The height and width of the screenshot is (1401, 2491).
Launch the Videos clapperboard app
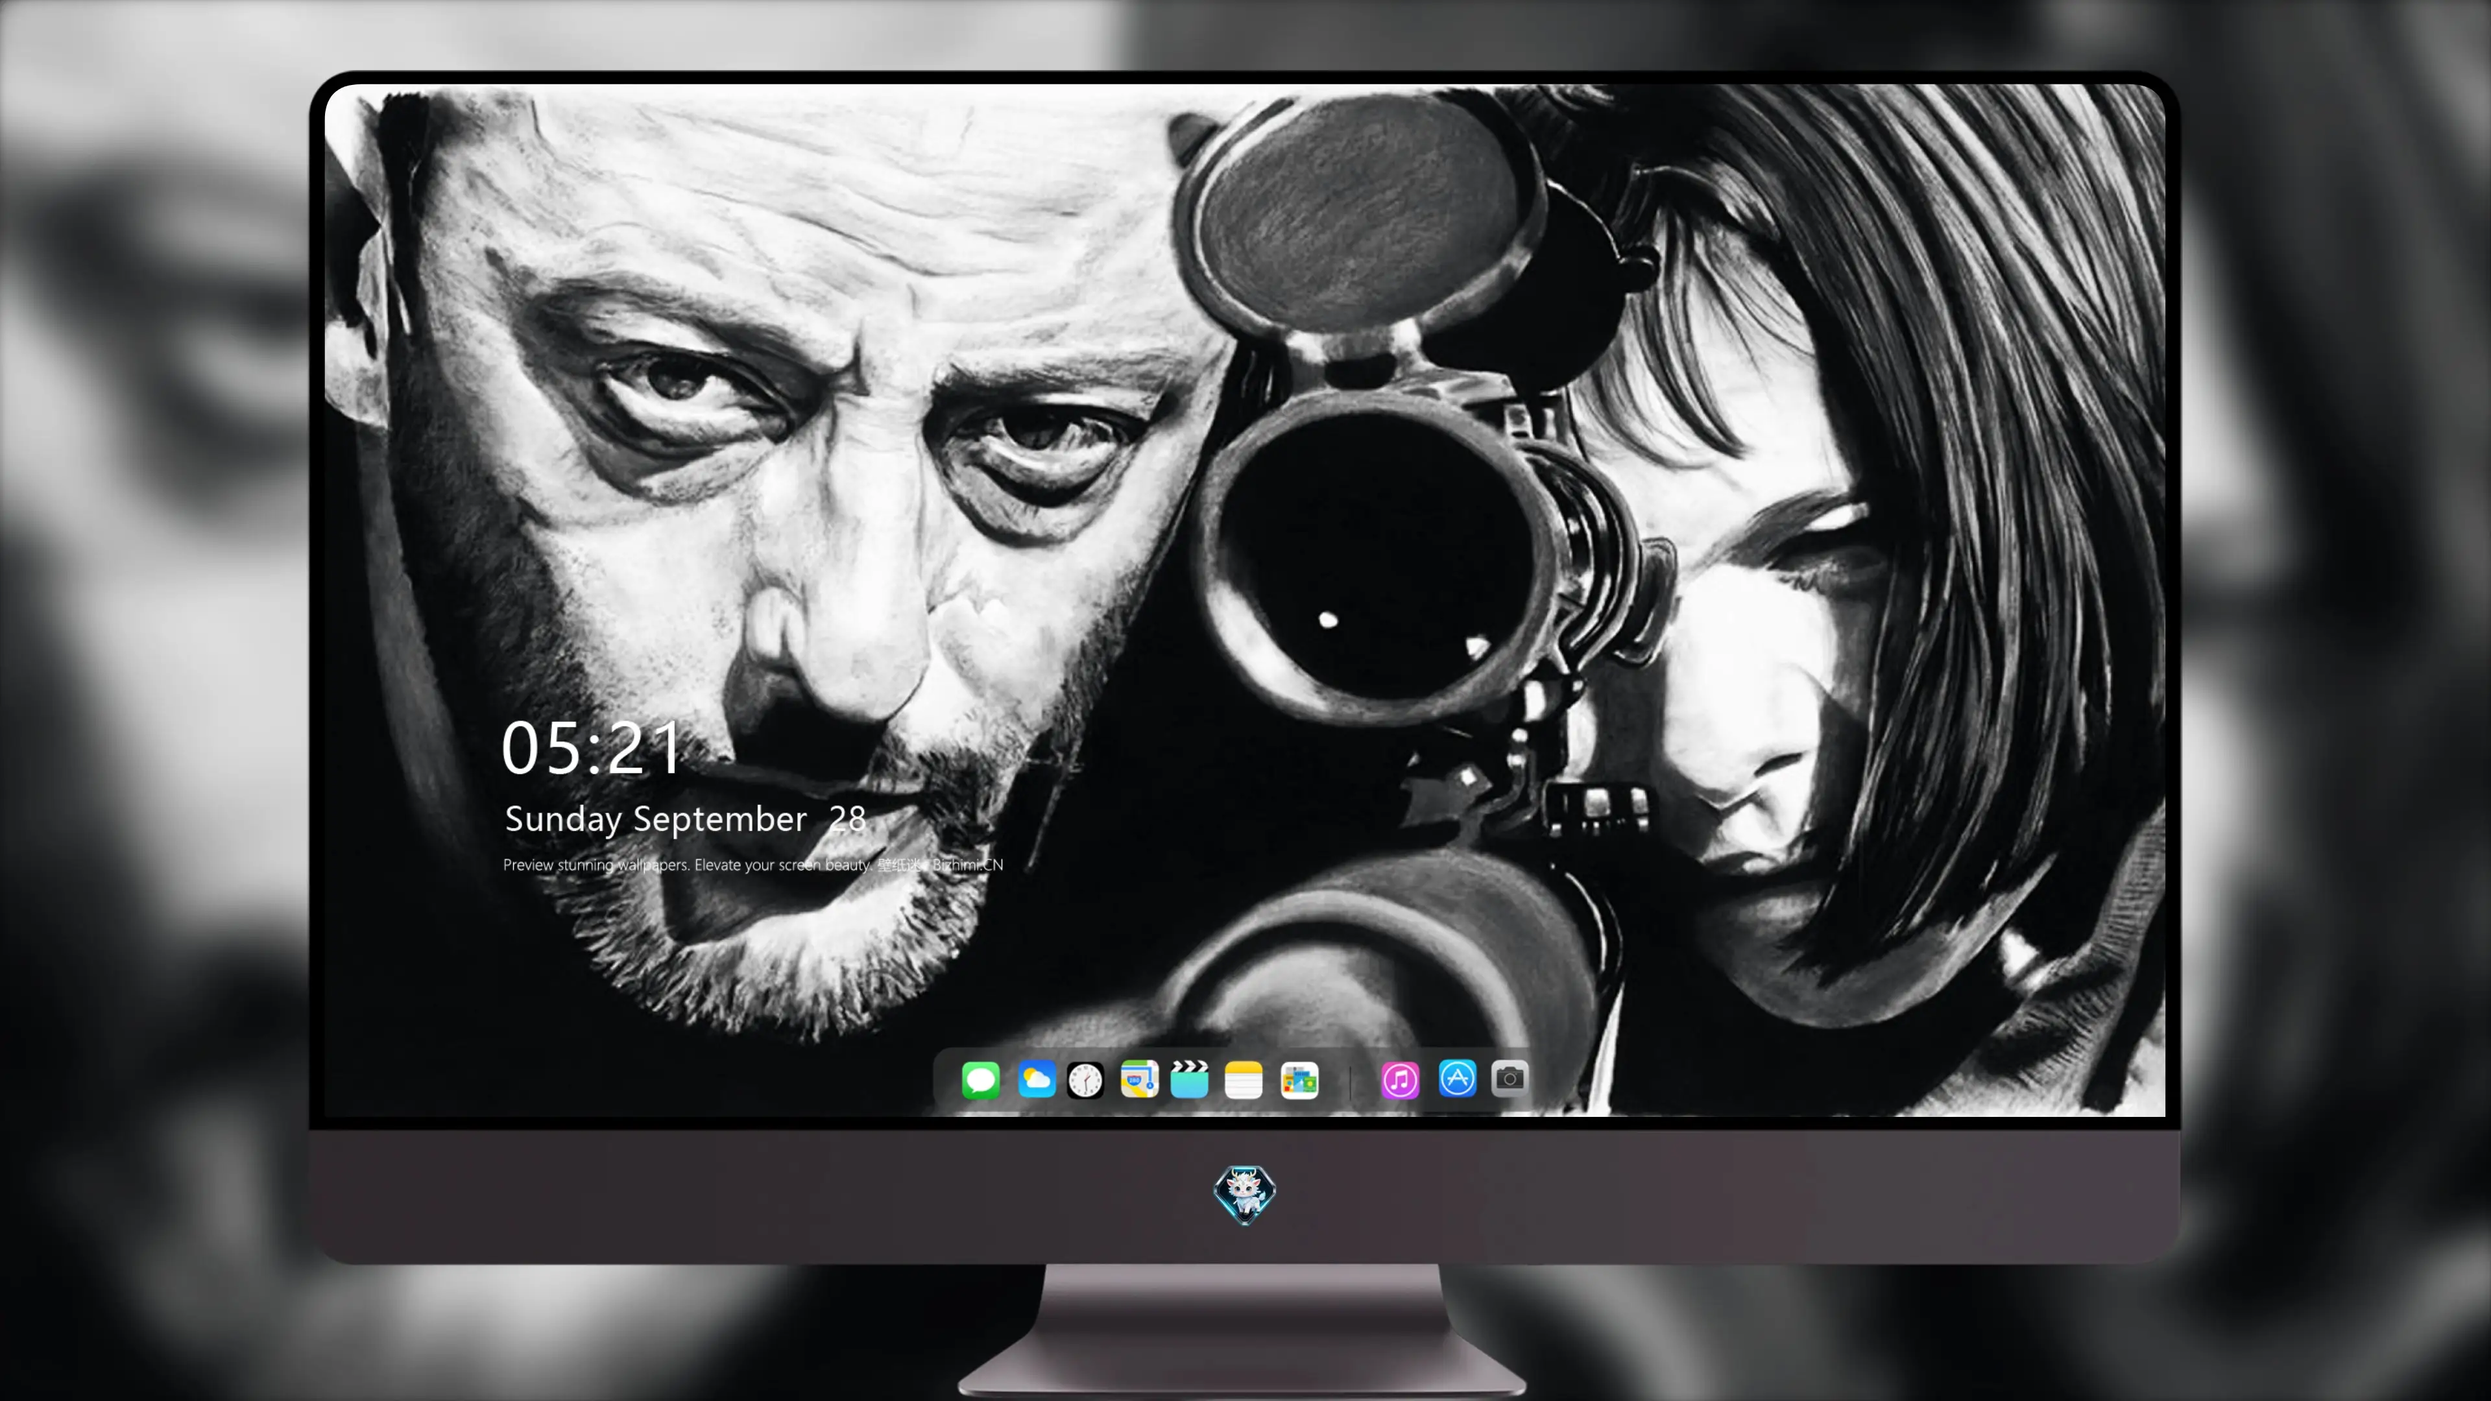(1190, 1080)
